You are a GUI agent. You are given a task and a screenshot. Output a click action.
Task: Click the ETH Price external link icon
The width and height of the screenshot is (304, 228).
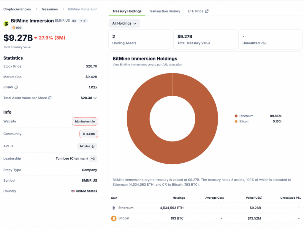(207, 11)
